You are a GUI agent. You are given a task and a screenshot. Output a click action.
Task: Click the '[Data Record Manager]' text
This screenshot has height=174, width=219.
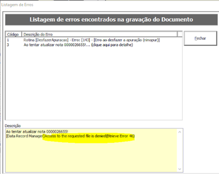pos(25,136)
